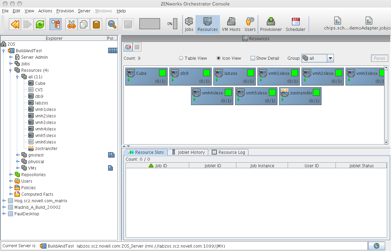Collapse the all (11) tree node
This screenshot has width=391, height=251.
click(x=18, y=77)
